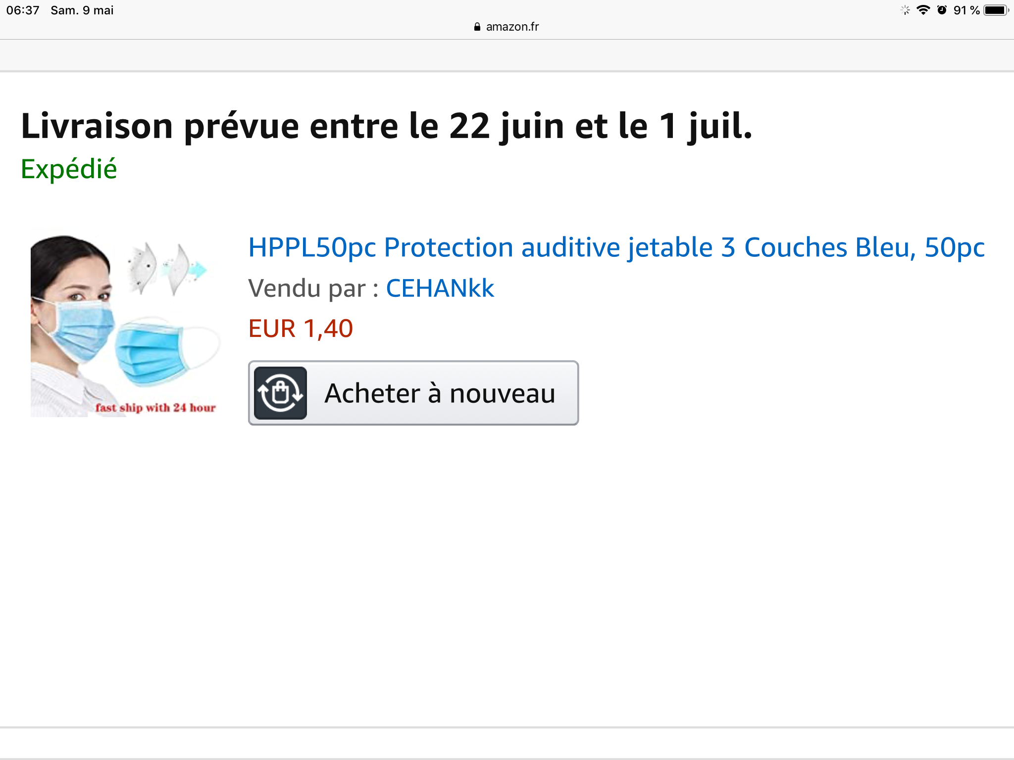Screen dimensions: 1014x760
Task: Click the EUR 1,40 price text
Action: 301,329
